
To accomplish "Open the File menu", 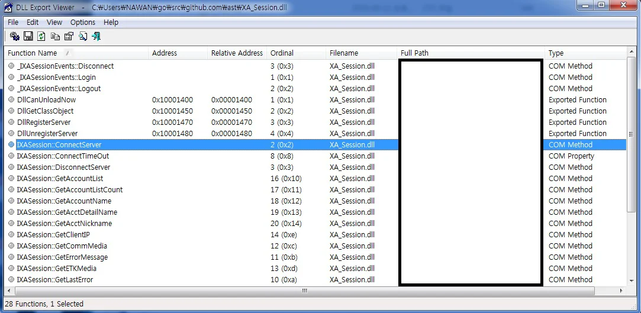I will pyautogui.click(x=13, y=22).
